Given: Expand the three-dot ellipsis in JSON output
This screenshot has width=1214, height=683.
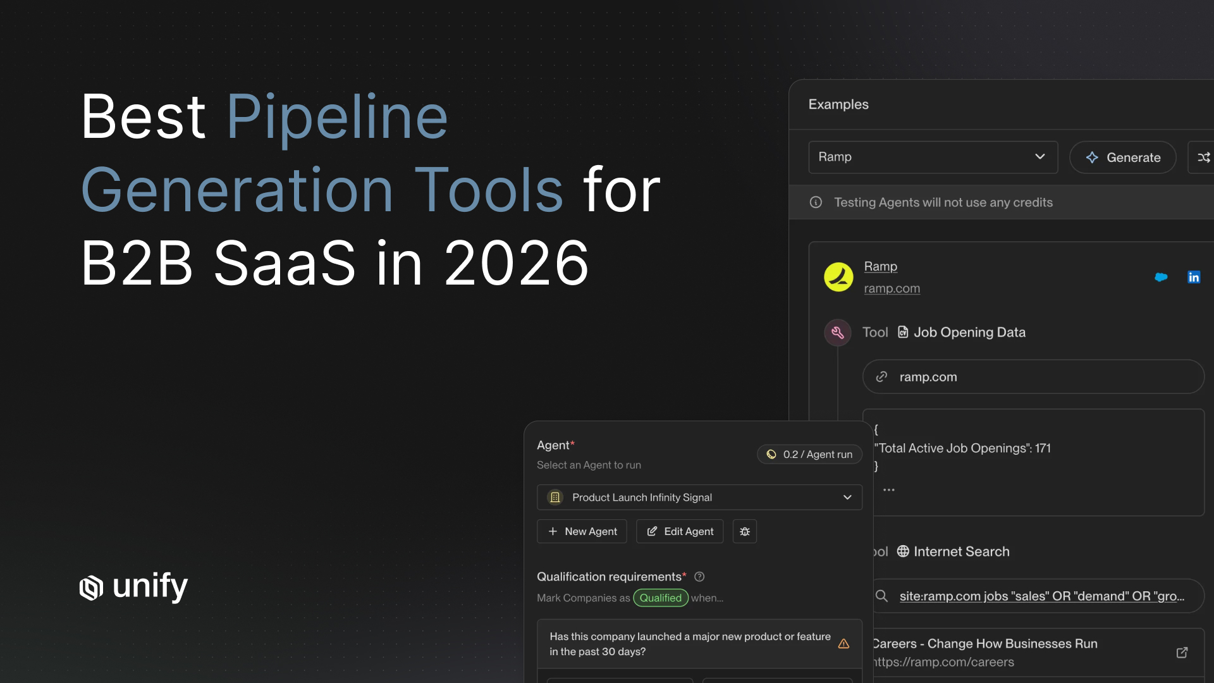Looking at the screenshot, I should point(888,489).
